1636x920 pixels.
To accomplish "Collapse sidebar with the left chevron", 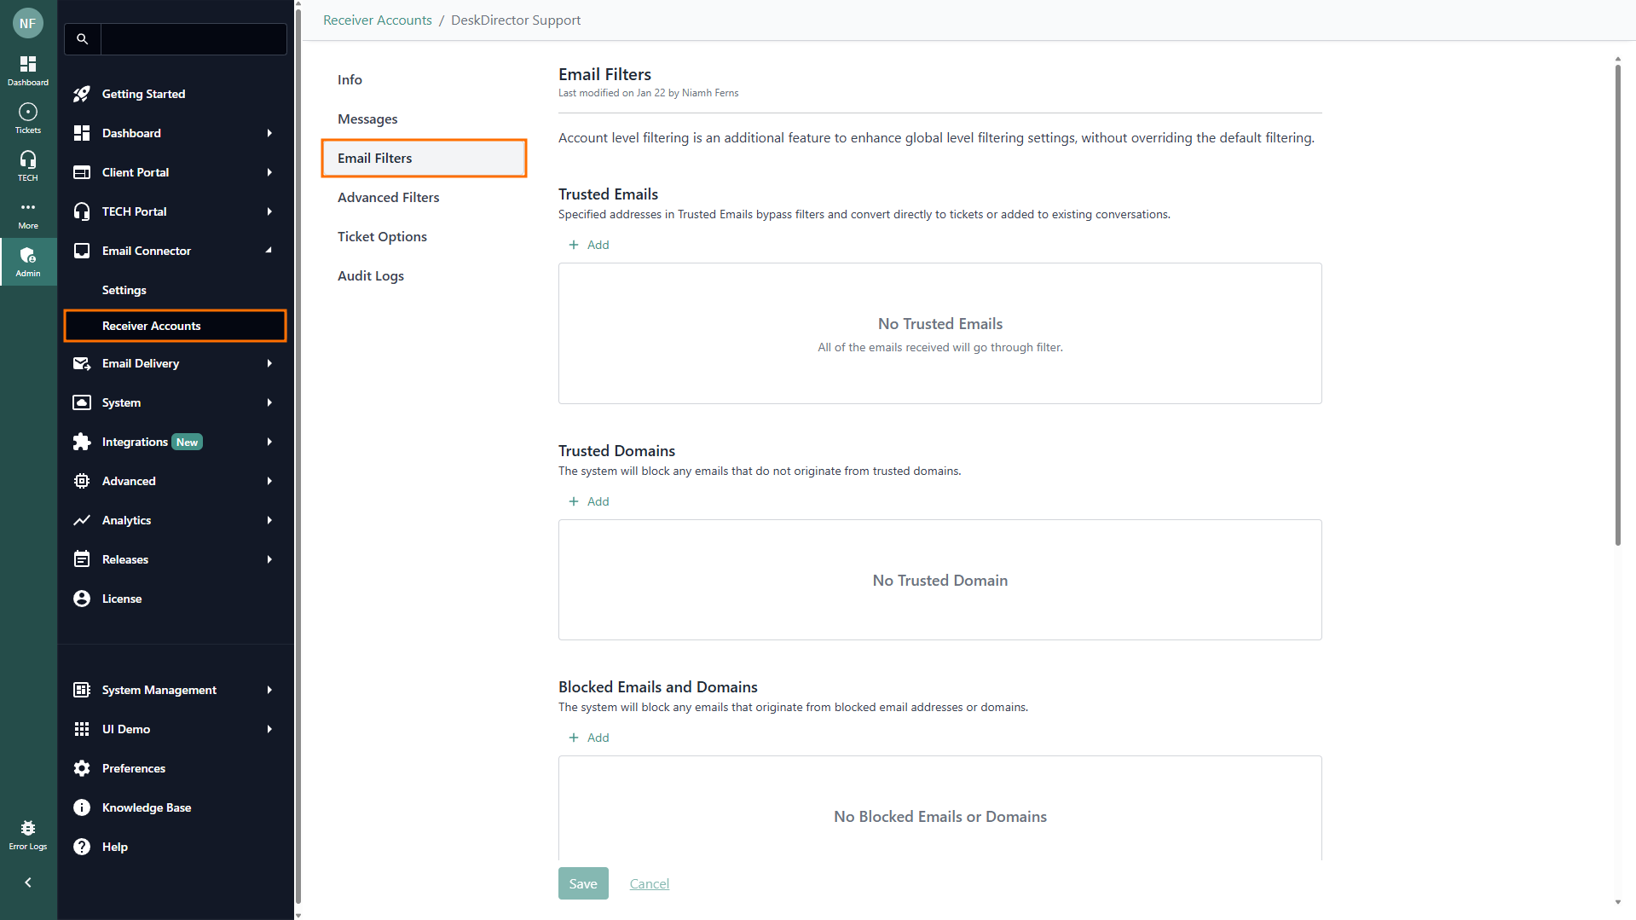I will point(28,882).
